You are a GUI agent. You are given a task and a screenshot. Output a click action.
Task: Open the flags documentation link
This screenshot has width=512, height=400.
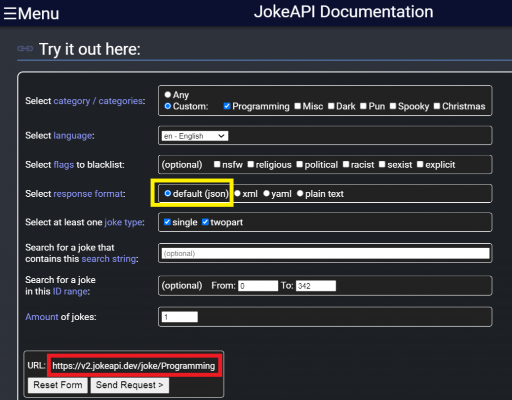pyautogui.click(x=63, y=164)
